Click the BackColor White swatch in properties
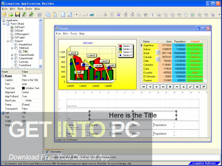Viewport: 222px width, 166px height. pyautogui.click(x=23, y=101)
